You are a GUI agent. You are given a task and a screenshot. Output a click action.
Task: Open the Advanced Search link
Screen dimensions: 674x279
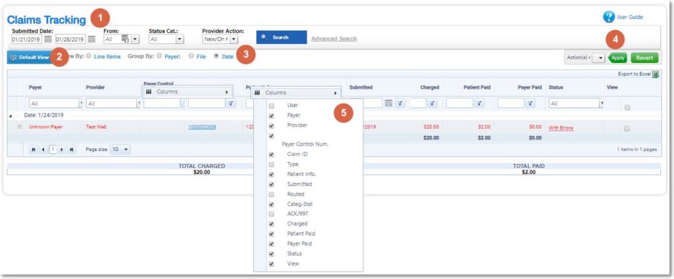334,39
